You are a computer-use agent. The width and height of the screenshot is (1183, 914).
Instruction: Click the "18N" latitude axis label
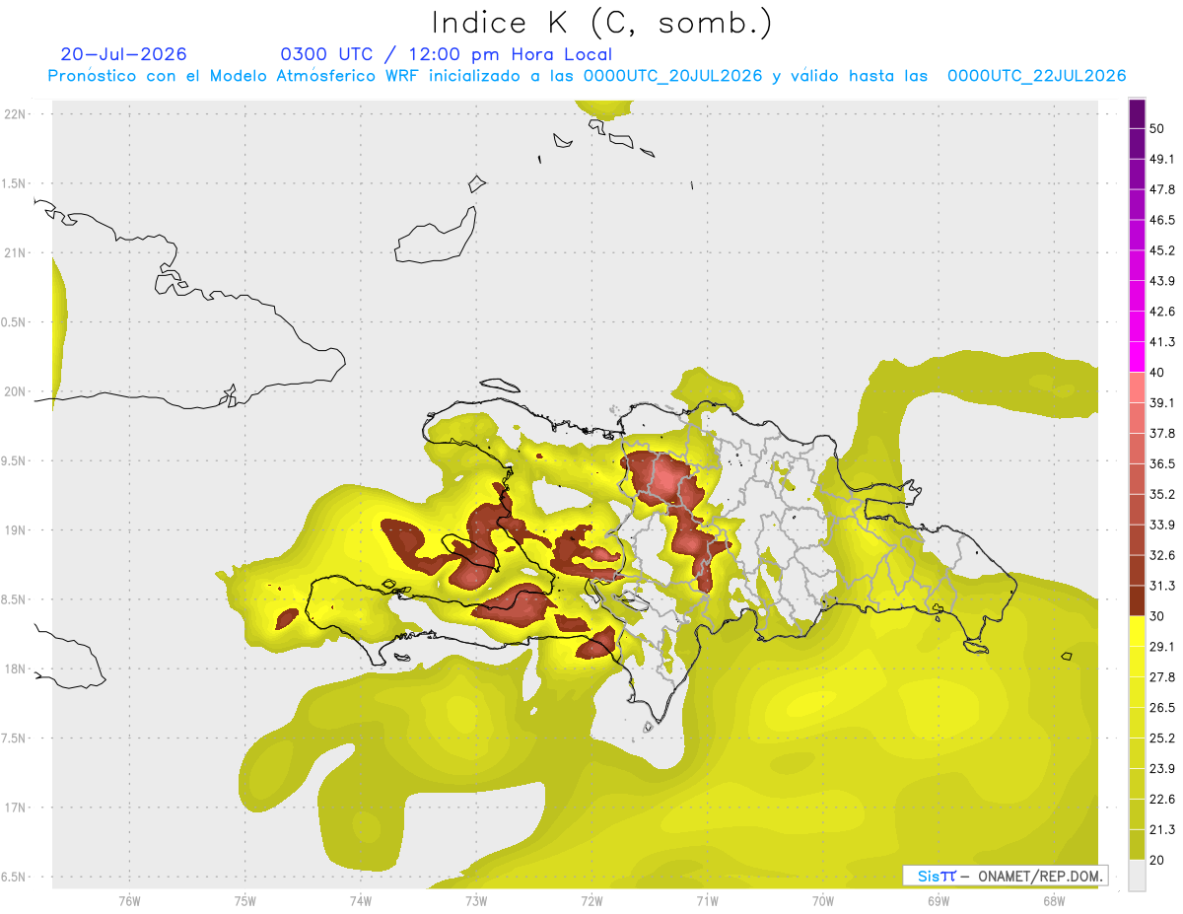16,668
